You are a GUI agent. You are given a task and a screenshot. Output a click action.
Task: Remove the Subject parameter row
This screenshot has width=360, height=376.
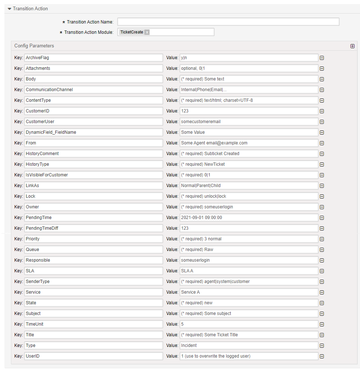pos(322,314)
